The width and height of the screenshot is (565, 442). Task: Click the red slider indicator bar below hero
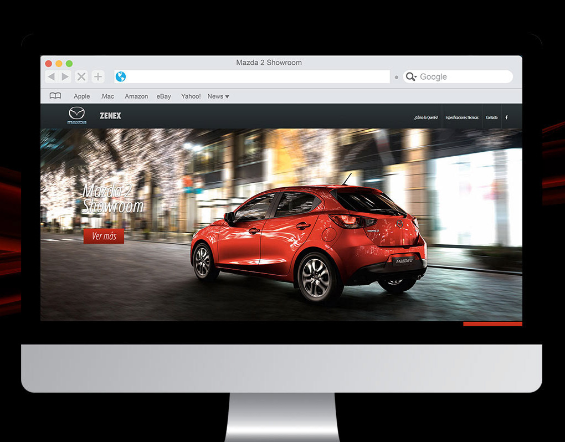coord(492,324)
